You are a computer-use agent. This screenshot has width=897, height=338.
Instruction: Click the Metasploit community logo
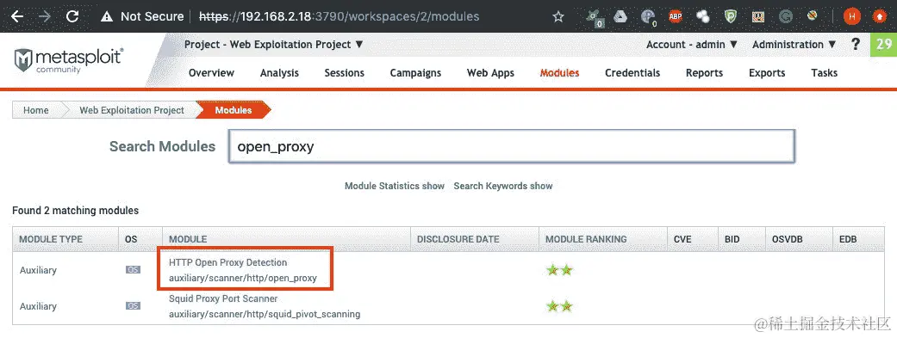tap(69, 60)
